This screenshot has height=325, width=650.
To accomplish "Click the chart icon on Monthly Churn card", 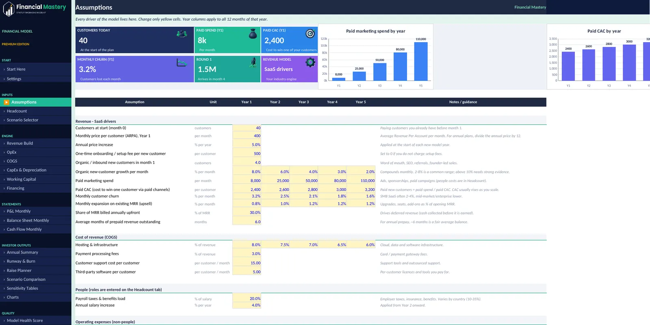I will [182, 63].
